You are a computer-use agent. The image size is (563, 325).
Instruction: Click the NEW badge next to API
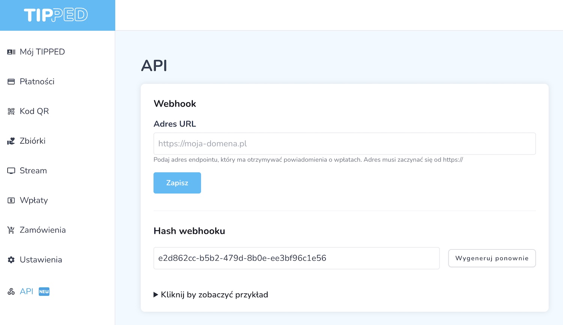click(44, 292)
